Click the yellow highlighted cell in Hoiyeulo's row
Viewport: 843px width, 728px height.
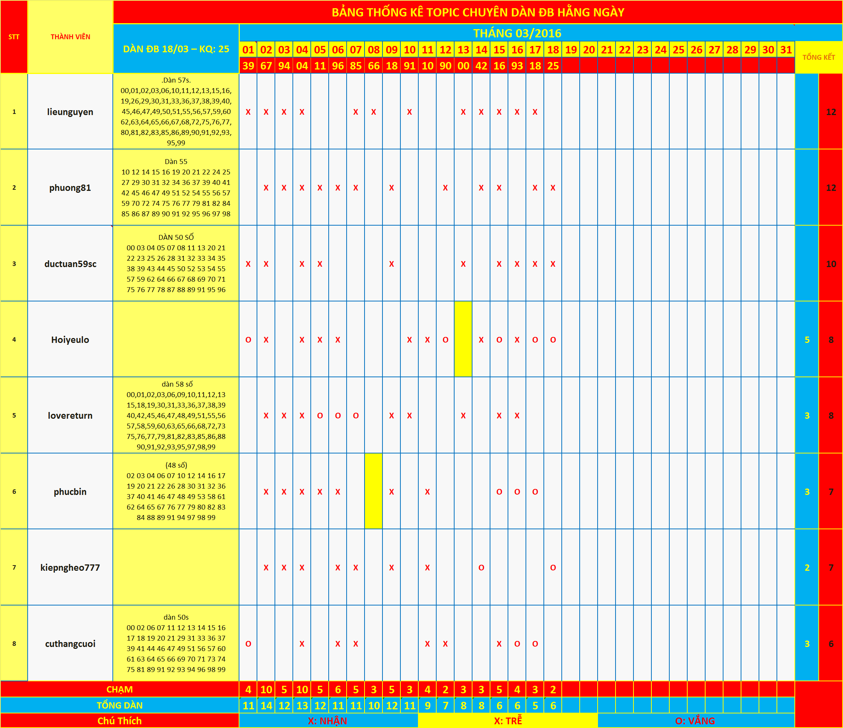click(464, 340)
